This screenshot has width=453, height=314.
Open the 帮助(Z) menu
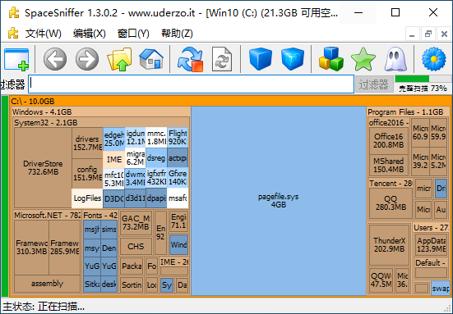(177, 34)
